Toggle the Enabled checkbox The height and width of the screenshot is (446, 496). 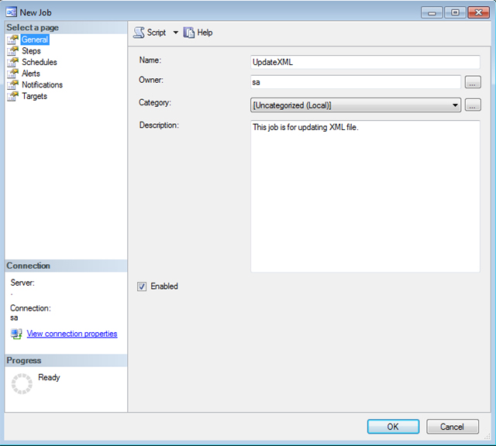[142, 286]
